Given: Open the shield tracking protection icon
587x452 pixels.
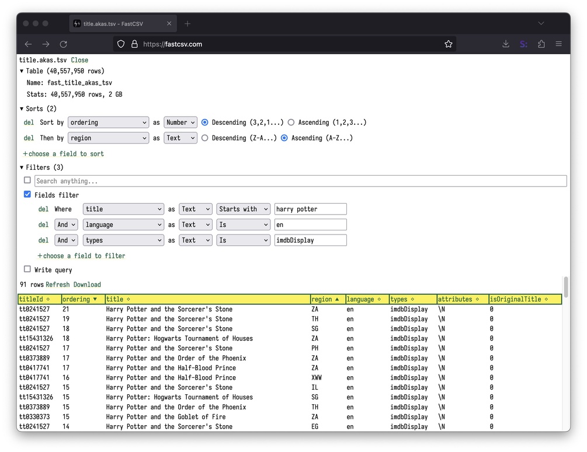Looking at the screenshot, I should pos(121,44).
